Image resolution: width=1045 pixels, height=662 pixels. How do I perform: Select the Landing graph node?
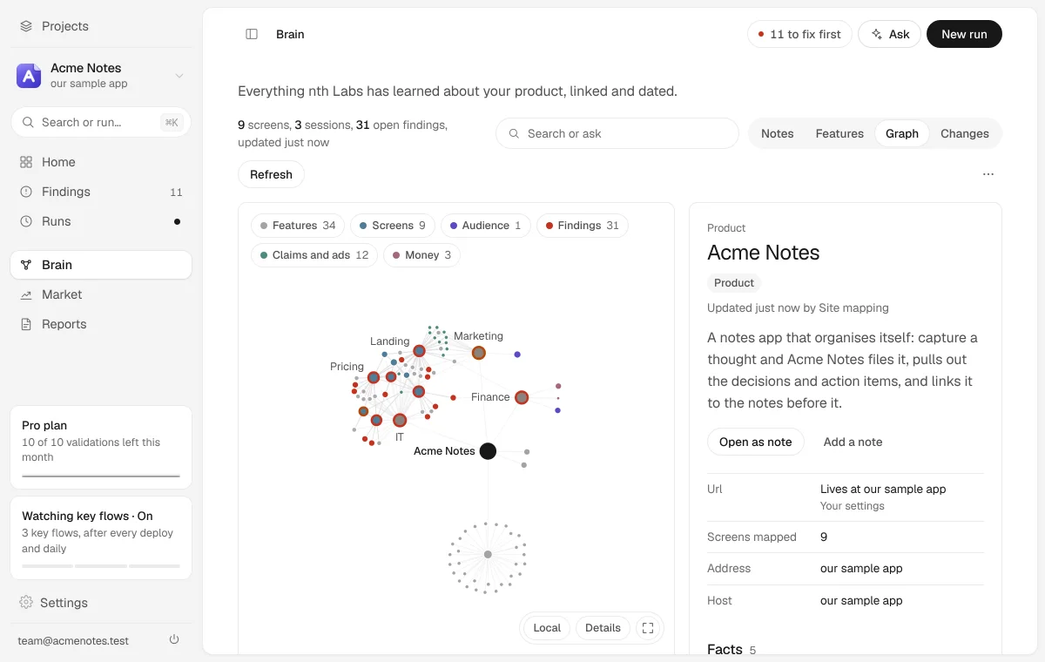click(x=419, y=351)
